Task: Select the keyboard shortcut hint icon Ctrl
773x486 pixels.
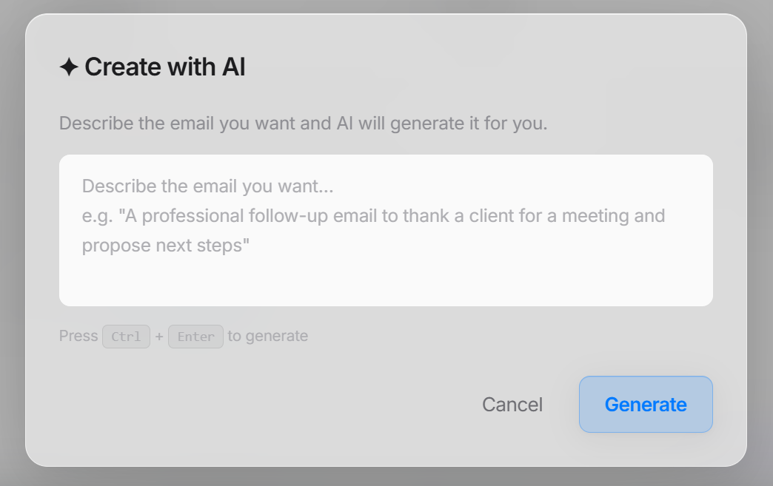Action: pyautogui.click(x=125, y=336)
